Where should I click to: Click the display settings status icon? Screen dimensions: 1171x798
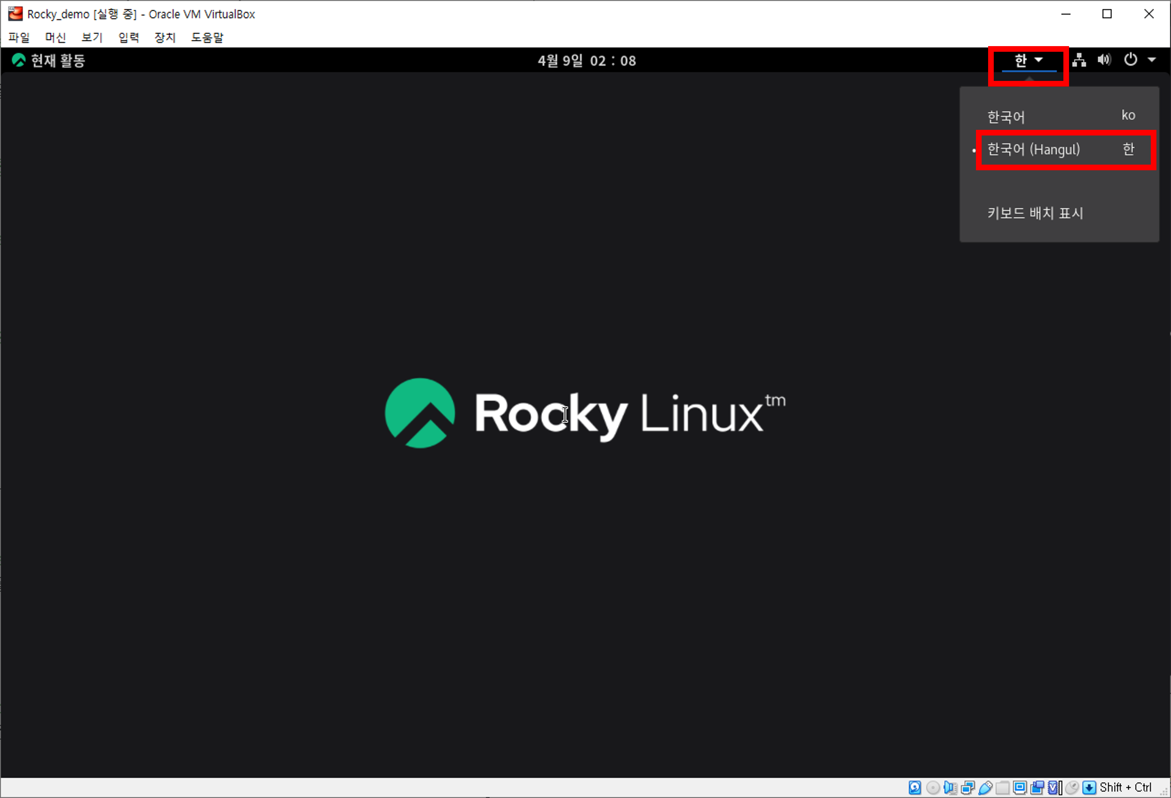pos(1019,787)
